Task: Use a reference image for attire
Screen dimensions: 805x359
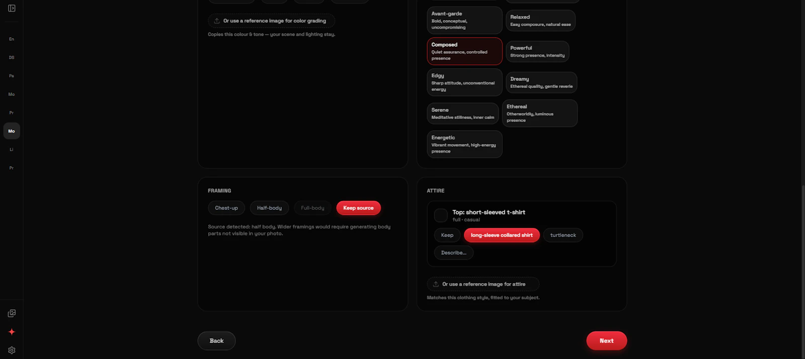Action: tap(483, 284)
